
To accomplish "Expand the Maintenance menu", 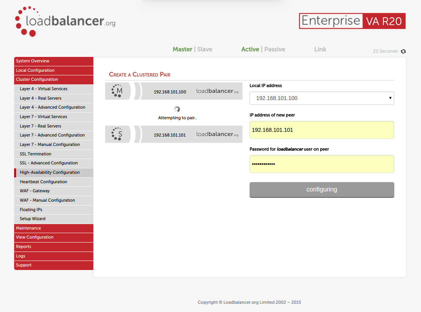I will [x=54, y=228].
